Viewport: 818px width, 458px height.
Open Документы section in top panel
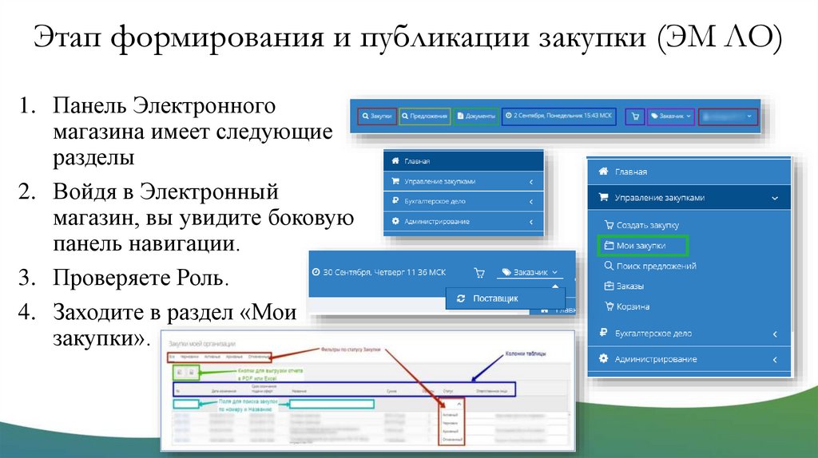pos(476,116)
